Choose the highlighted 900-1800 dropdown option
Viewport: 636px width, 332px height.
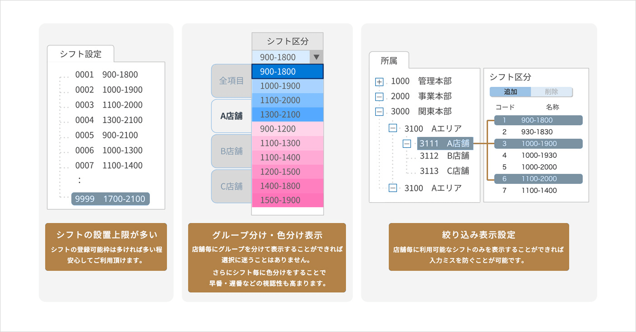[x=288, y=72]
